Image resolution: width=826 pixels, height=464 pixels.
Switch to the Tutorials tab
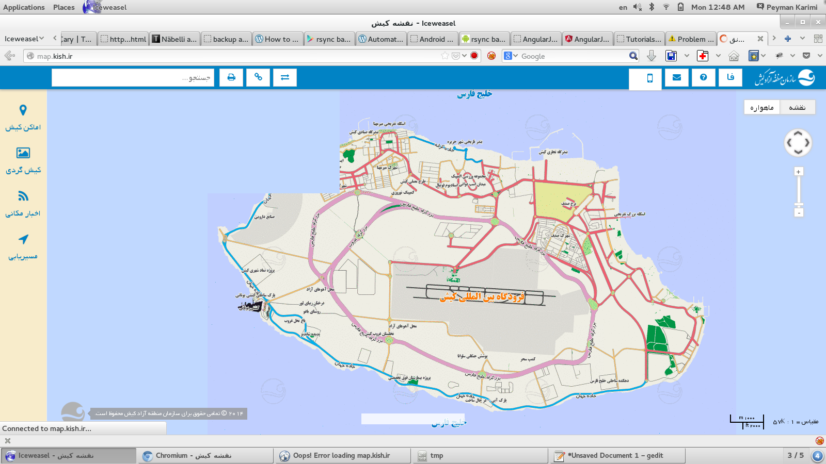(x=639, y=39)
